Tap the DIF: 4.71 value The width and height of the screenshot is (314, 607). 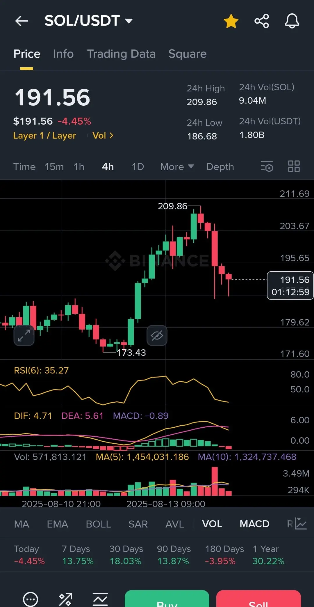pos(33,416)
